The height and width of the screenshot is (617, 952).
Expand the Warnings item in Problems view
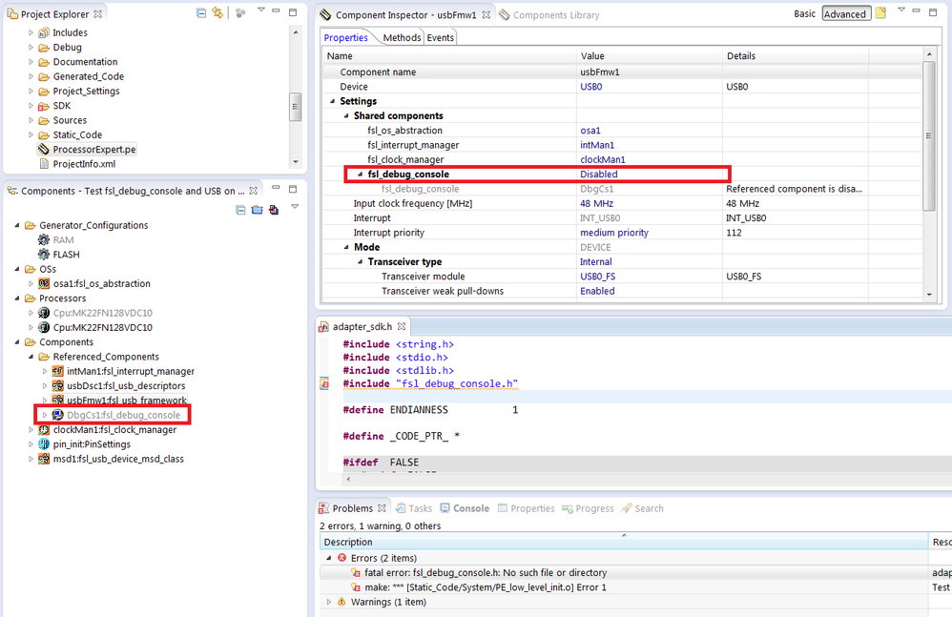click(329, 602)
